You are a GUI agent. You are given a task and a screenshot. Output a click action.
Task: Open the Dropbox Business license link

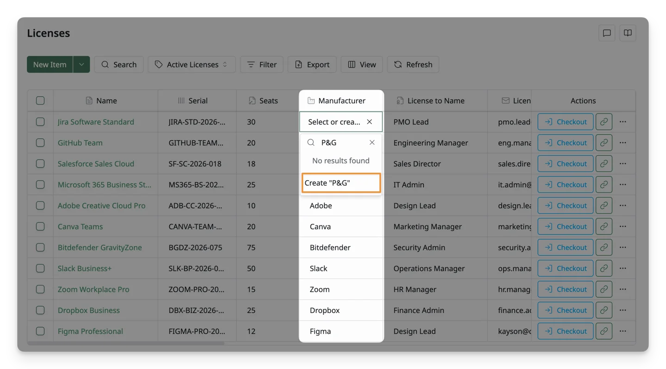point(89,310)
